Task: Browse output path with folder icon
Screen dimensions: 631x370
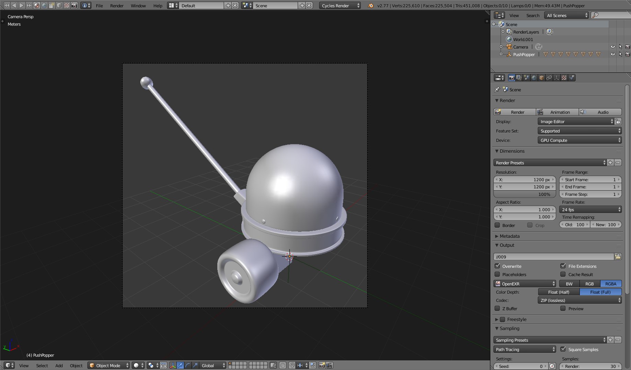Action: pyautogui.click(x=618, y=257)
